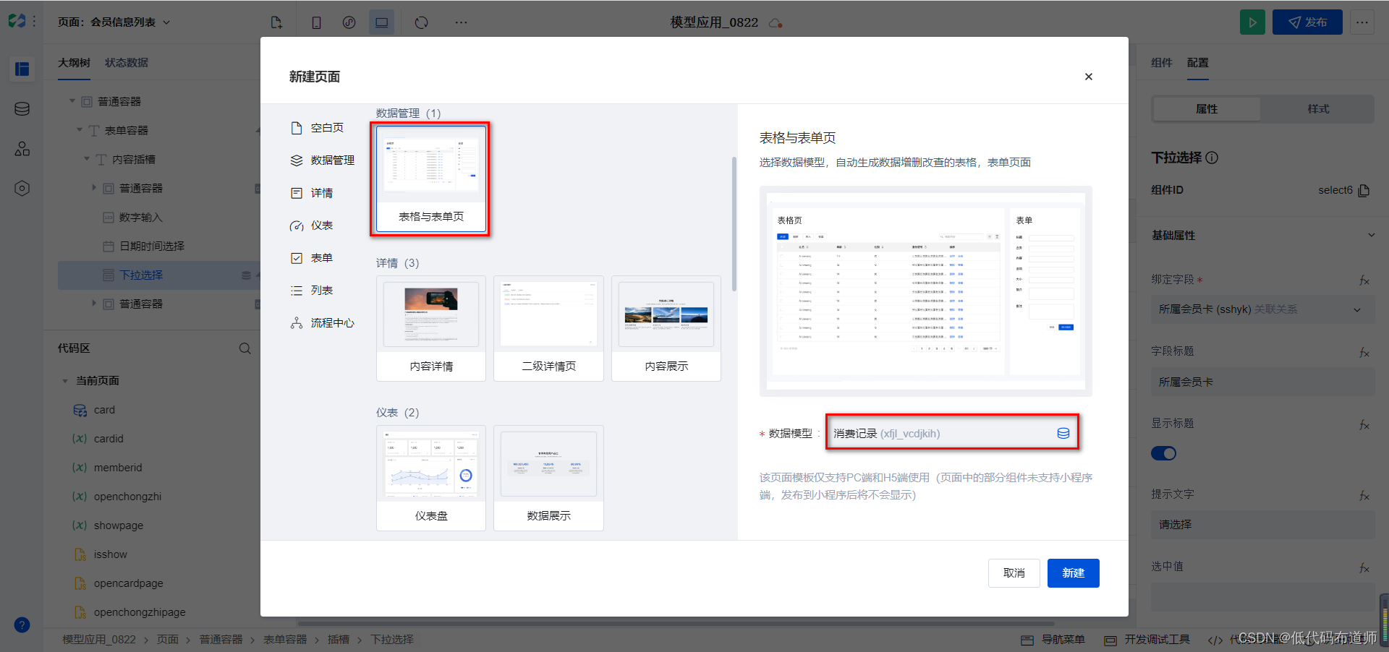The width and height of the screenshot is (1389, 652).
Task: Click the 提示文字 请选择 input
Action: [x=1262, y=525]
